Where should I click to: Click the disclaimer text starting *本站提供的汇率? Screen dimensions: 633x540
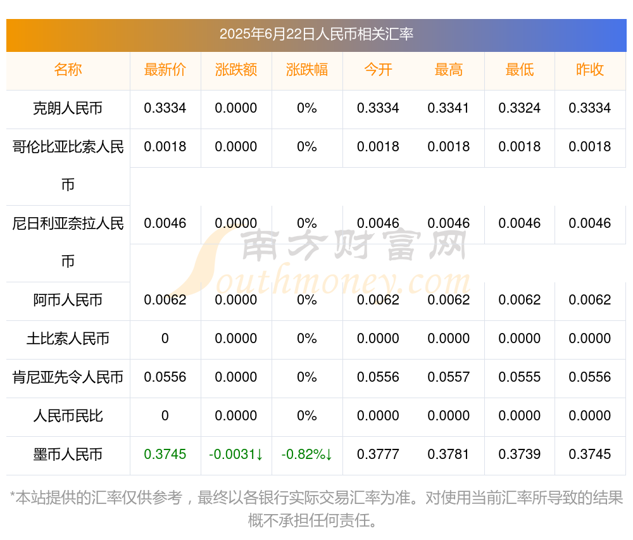(316, 509)
